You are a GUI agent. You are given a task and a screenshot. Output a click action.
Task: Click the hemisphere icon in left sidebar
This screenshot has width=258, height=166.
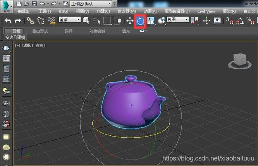pyautogui.click(x=6, y=147)
